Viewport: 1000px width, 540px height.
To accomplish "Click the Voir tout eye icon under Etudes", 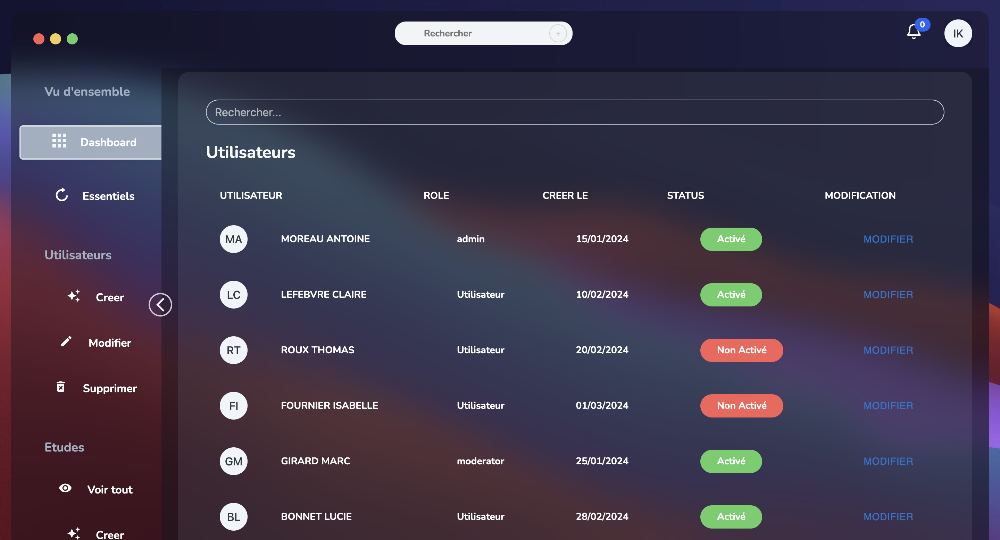I will [x=65, y=489].
